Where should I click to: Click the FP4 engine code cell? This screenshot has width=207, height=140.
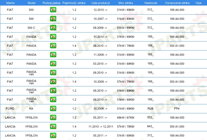[x=177, y=109]
